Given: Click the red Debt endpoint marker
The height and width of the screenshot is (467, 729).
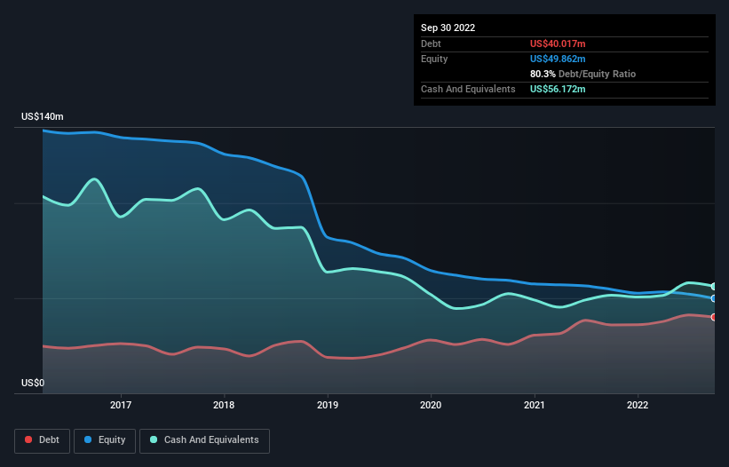Looking at the screenshot, I should click(x=714, y=317).
